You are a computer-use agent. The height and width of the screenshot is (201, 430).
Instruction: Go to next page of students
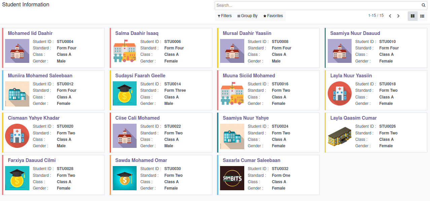click(x=398, y=16)
